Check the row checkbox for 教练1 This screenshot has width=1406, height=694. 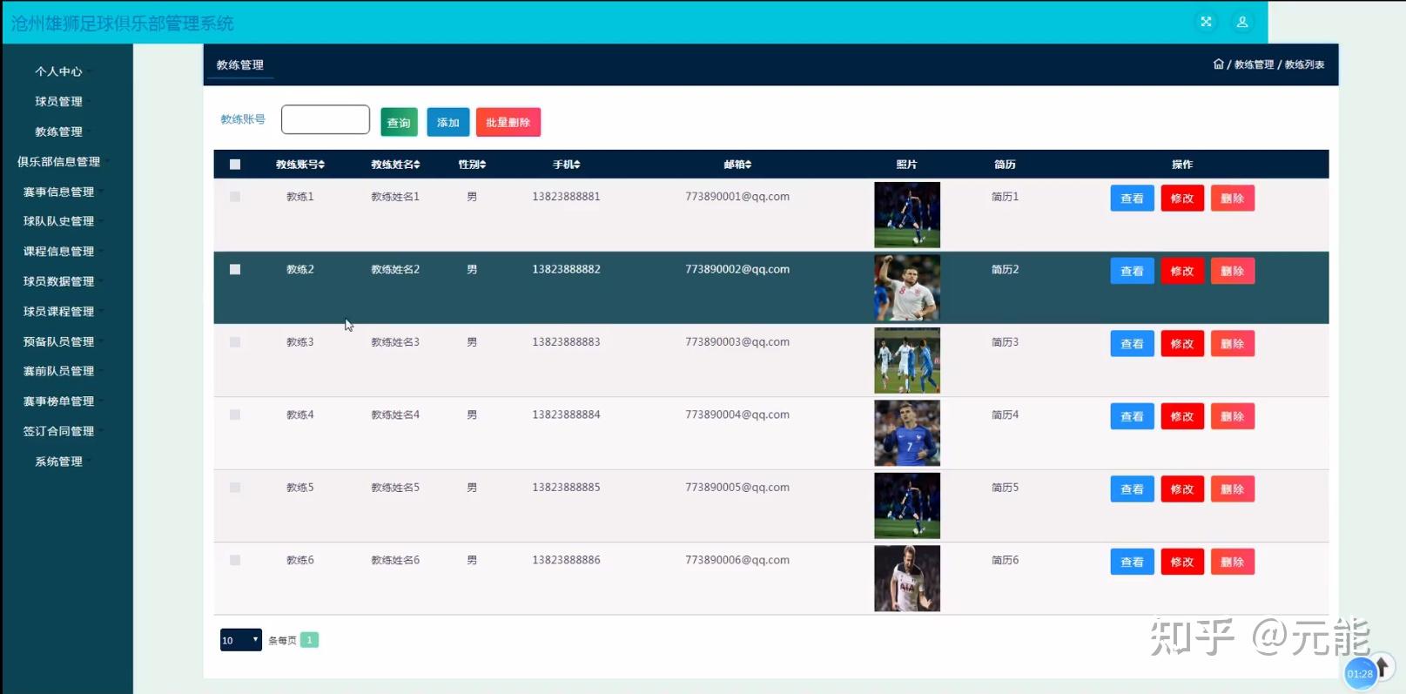[235, 197]
